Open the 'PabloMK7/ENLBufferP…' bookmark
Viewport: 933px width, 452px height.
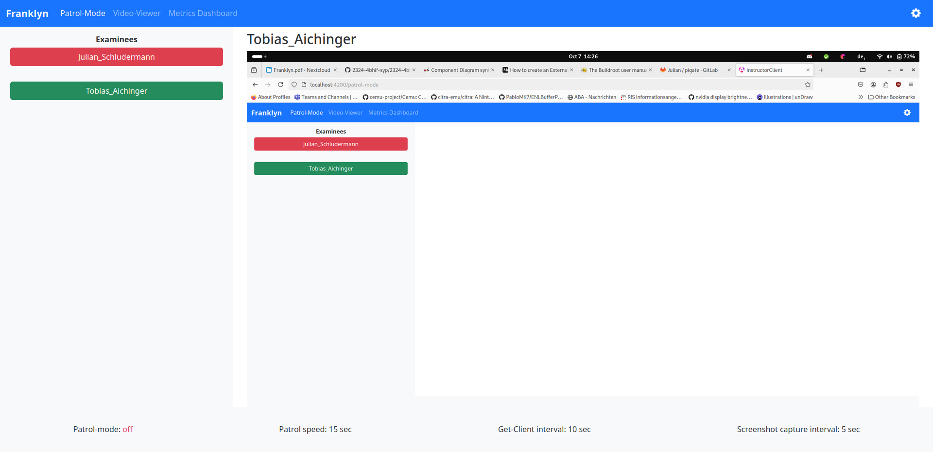[531, 97]
